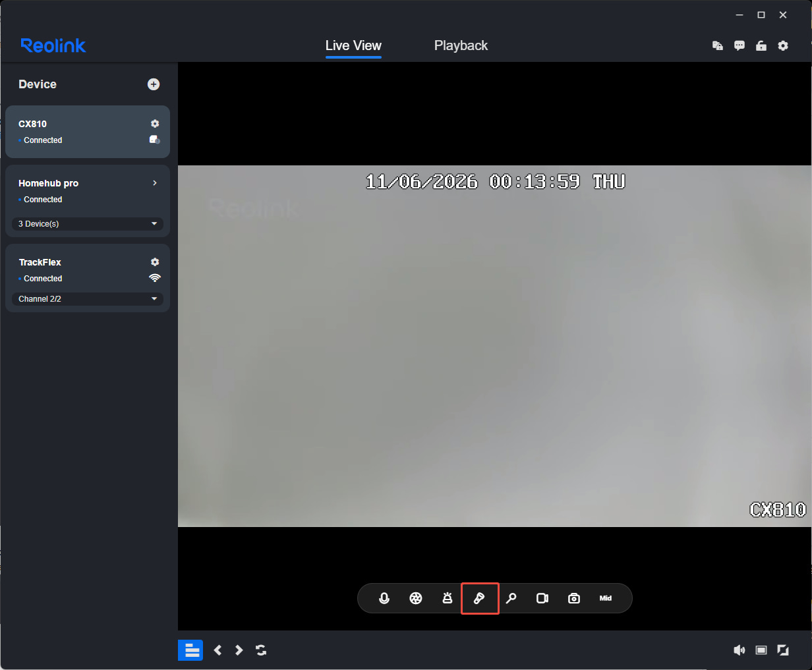Image resolution: width=812 pixels, height=670 pixels.
Task: Expand Homehub pro with the chevron arrow
Action: pos(155,183)
